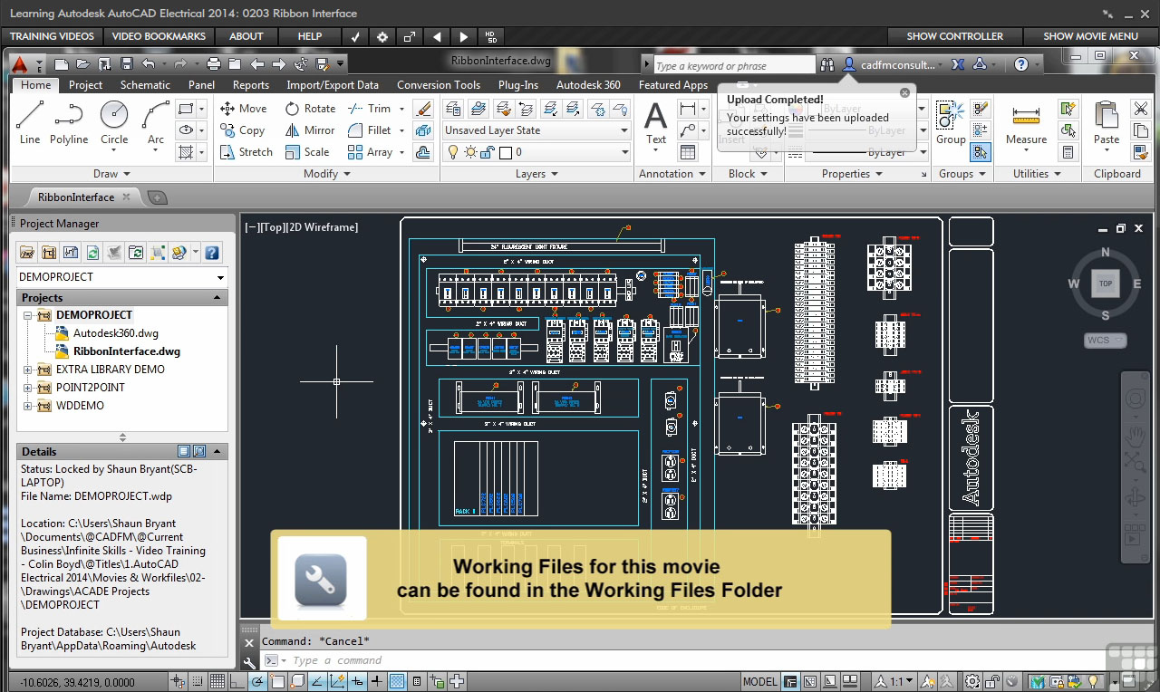Image resolution: width=1160 pixels, height=692 pixels.
Task: Expand the Layers panel
Action: click(x=536, y=174)
